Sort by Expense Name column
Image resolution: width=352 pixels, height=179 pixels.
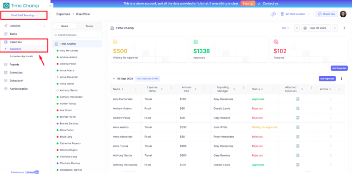[x=161, y=89]
